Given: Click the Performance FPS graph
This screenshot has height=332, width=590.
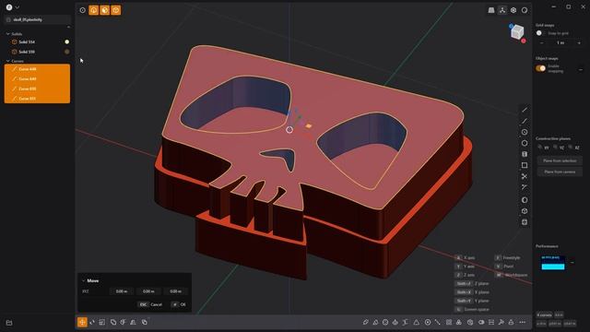Looking at the screenshot, I should click(553, 262).
